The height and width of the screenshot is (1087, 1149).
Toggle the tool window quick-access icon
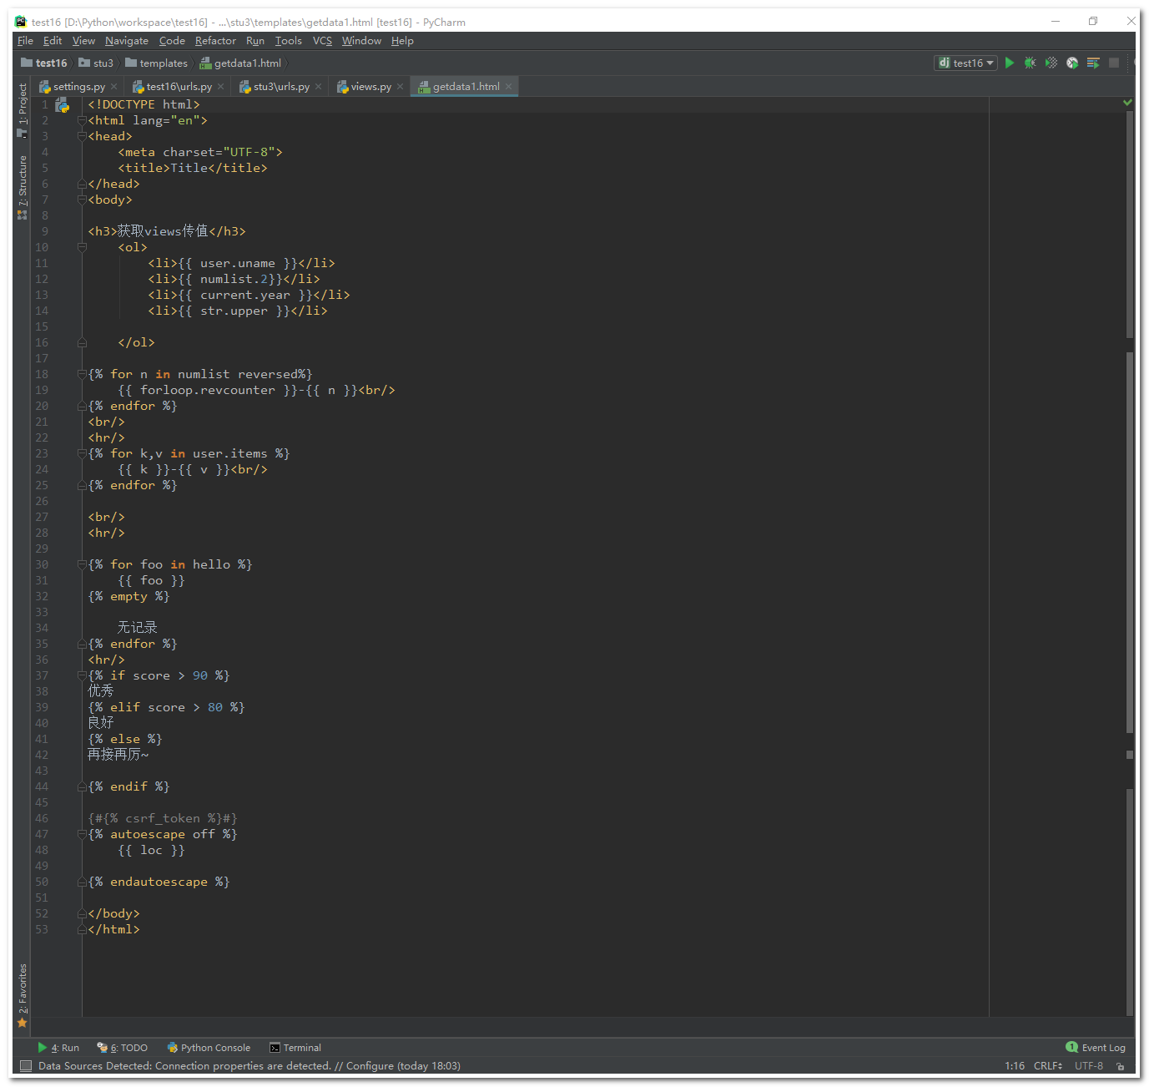point(26,1066)
